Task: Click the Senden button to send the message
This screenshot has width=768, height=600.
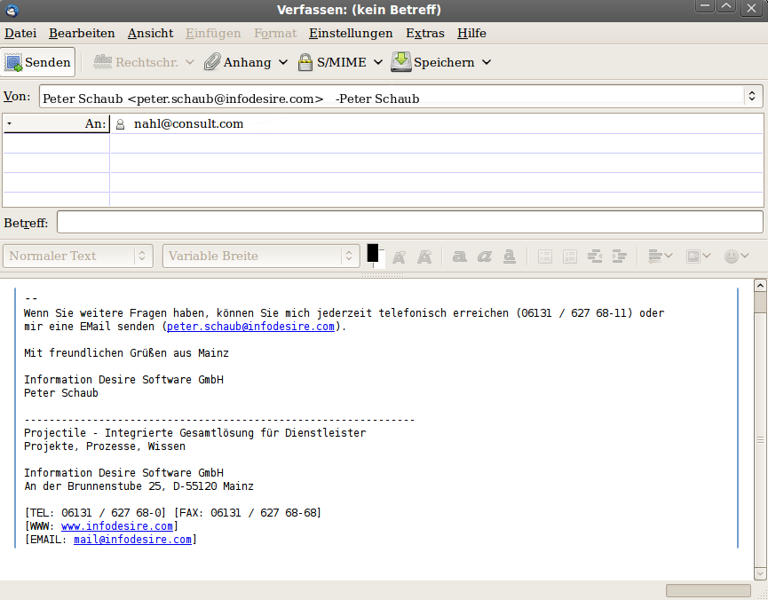Action: point(38,62)
